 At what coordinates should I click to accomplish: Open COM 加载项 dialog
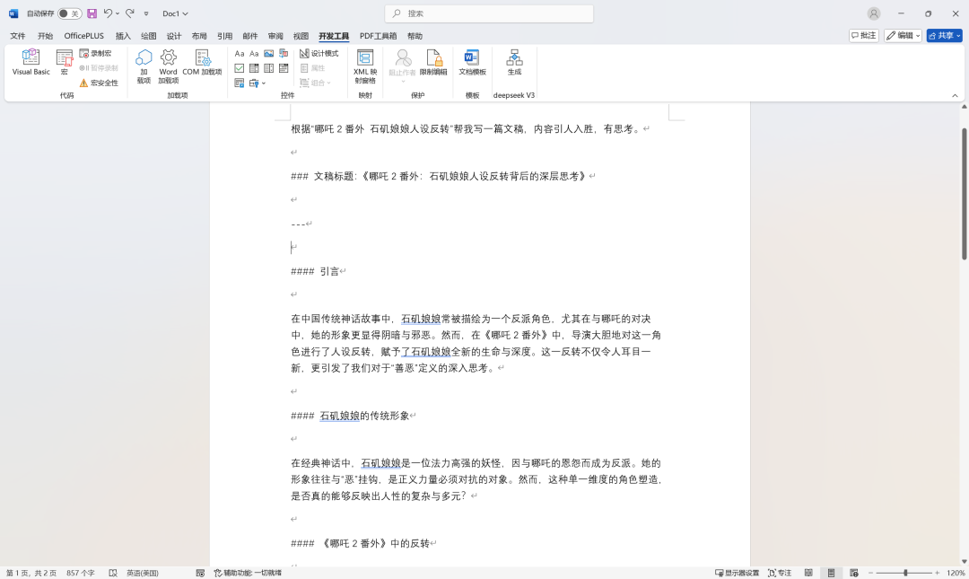(203, 62)
